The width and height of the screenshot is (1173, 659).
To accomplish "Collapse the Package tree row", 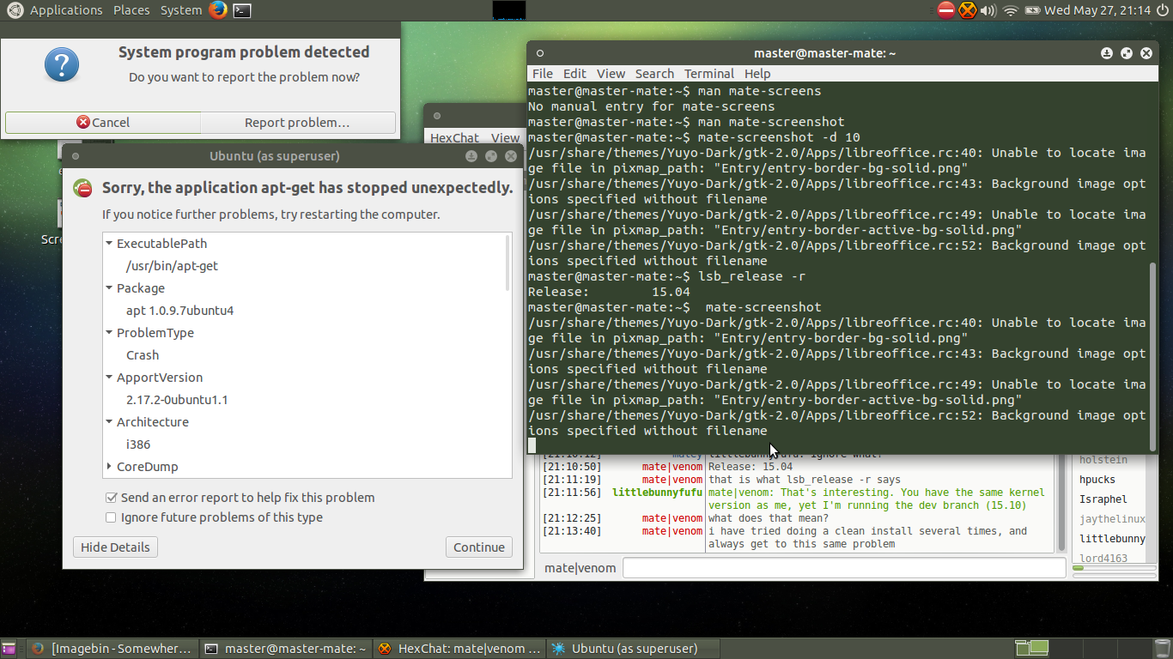I will point(110,288).
